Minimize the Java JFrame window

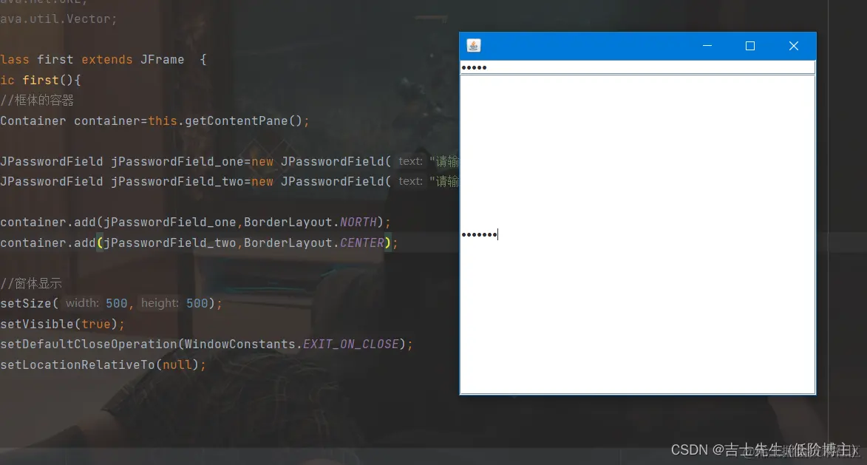coord(707,46)
